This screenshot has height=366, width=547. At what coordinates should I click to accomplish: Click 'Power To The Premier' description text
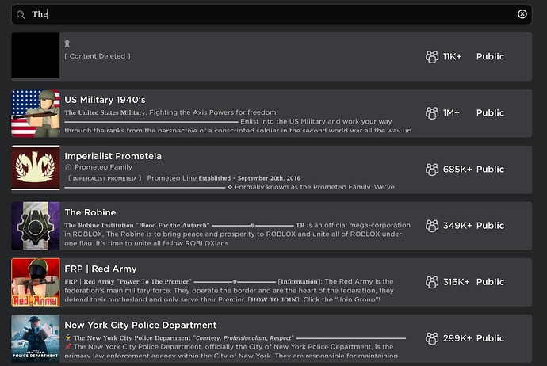(x=155, y=282)
